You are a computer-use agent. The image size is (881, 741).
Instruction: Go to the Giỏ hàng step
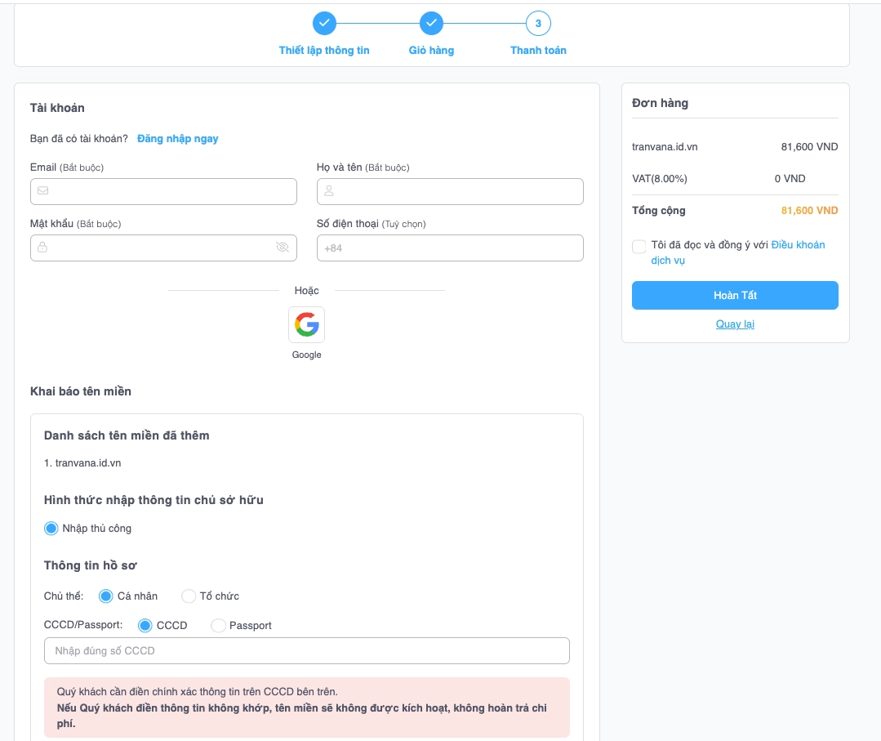431,51
